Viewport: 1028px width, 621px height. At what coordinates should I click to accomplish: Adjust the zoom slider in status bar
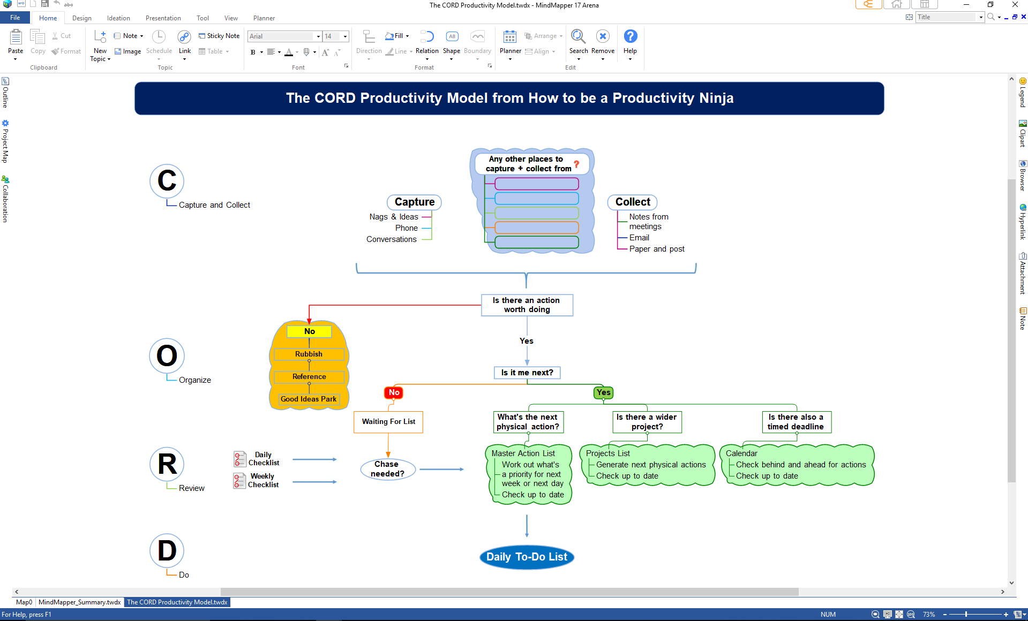966,615
